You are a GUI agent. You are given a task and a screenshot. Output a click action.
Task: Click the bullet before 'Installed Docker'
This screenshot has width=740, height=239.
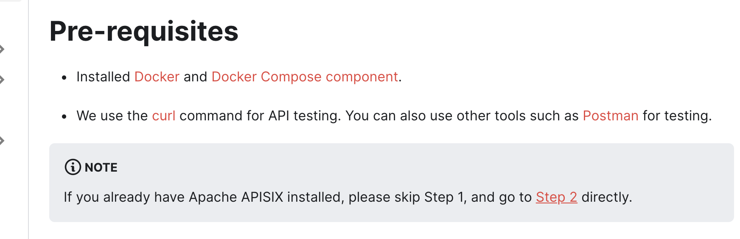(x=64, y=78)
